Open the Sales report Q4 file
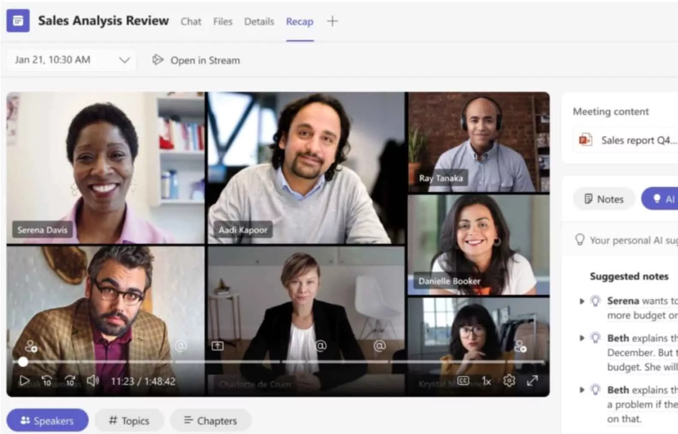678x434 pixels. coord(626,140)
